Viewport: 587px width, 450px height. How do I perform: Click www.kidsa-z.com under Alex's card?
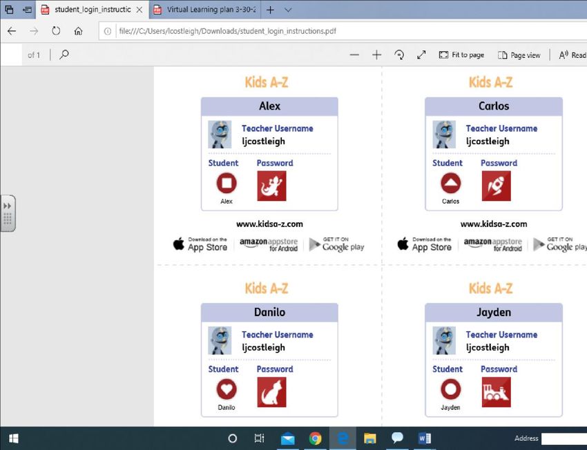[269, 224]
